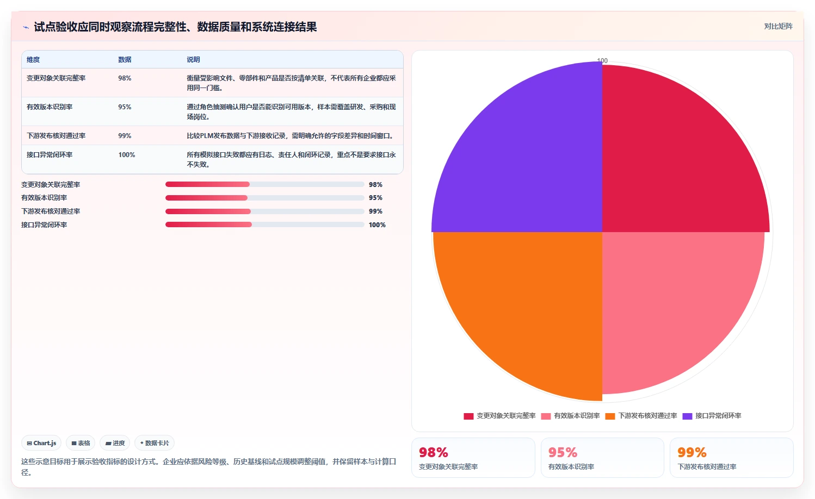This screenshot has height=499, width=815.
Task: Click the 有效版本识别率 progress bar
Action: click(x=264, y=198)
